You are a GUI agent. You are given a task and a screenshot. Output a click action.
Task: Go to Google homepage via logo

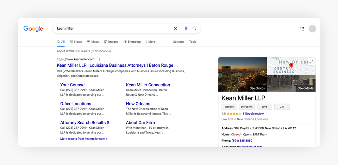[33, 29]
